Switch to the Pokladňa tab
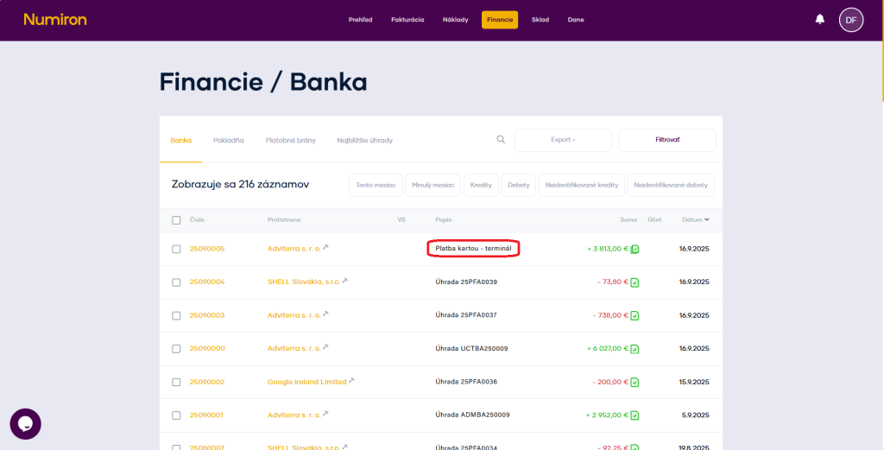This screenshot has width=884, height=450. 229,140
